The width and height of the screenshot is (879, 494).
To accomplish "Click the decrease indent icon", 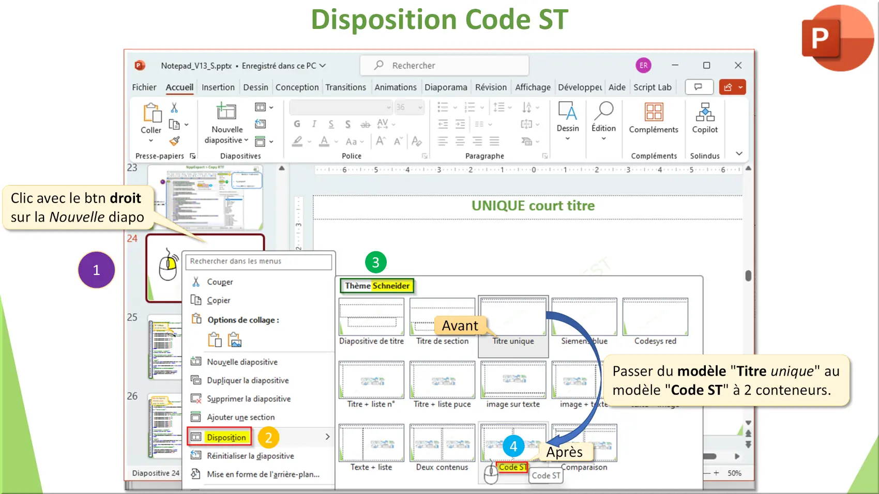I will pyautogui.click(x=443, y=124).
